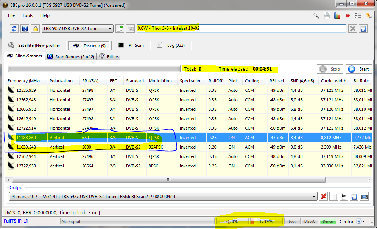Click the blue info icon
Screen dimensions: 377x229
click(x=25, y=29)
